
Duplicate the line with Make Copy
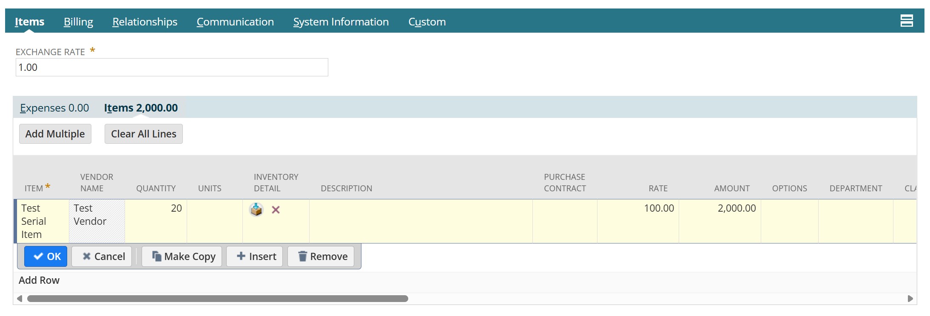pyautogui.click(x=182, y=257)
